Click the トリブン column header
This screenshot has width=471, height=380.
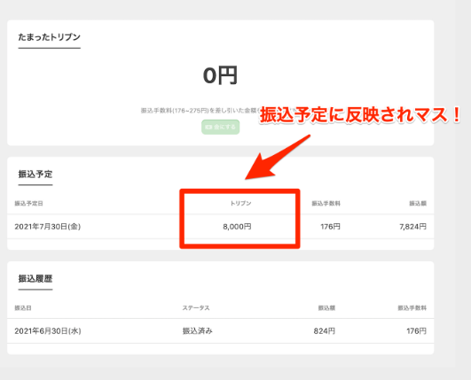tap(240, 203)
